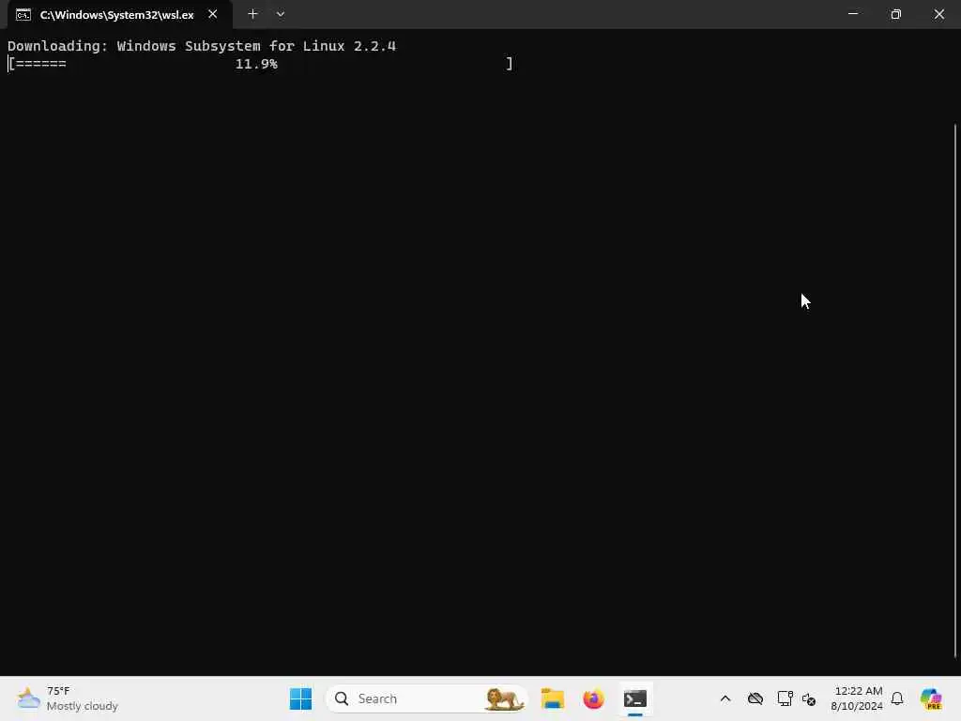Image resolution: width=961 pixels, height=721 pixels.
Task: Click the download progress bar at 11.9%
Action: tap(260, 64)
